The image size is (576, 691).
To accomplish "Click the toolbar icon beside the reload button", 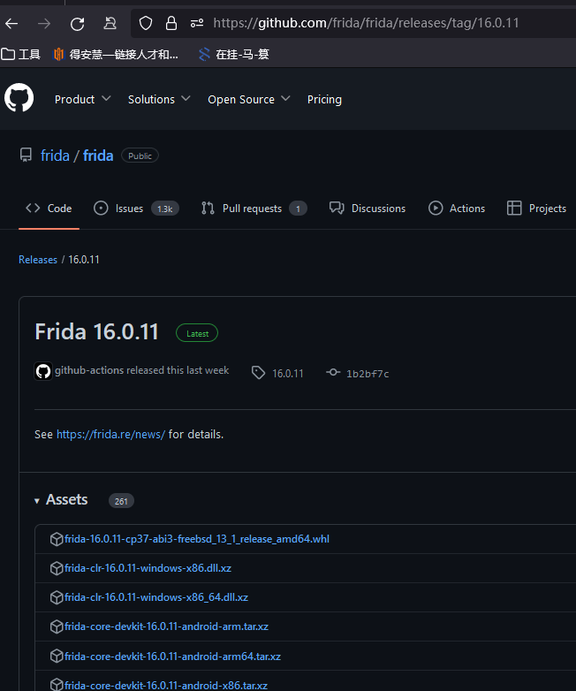I will coord(110,23).
